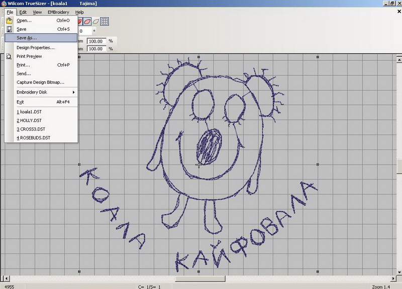Open recent file CROSS3.DST
Viewport: 402px width, 289px height.
point(31,129)
